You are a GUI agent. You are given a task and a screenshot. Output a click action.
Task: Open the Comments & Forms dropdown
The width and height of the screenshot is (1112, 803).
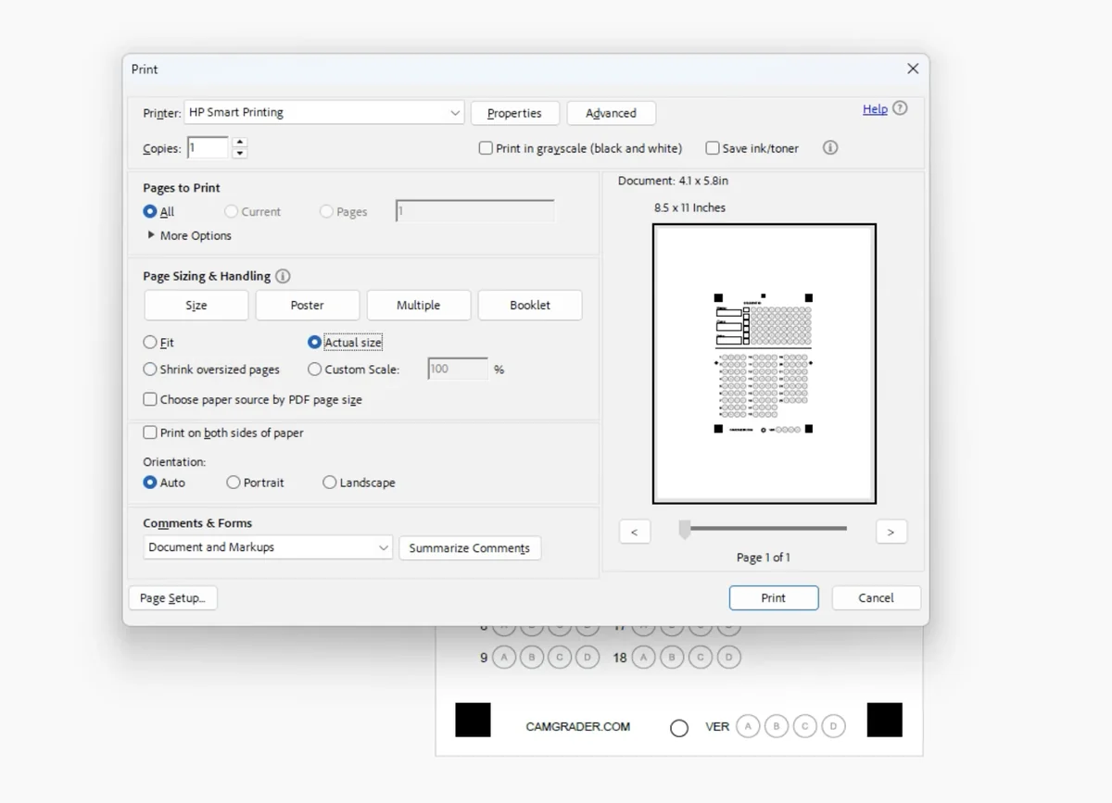click(268, 547)
